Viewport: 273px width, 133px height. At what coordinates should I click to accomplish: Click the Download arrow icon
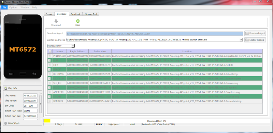pyautogui.click(x=56, y=21)
